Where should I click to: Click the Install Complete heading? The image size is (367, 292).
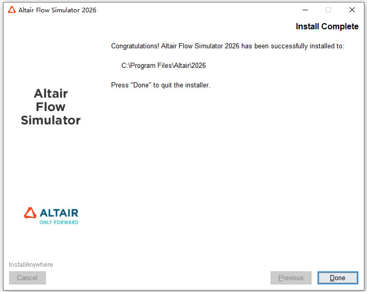point(327,26)
